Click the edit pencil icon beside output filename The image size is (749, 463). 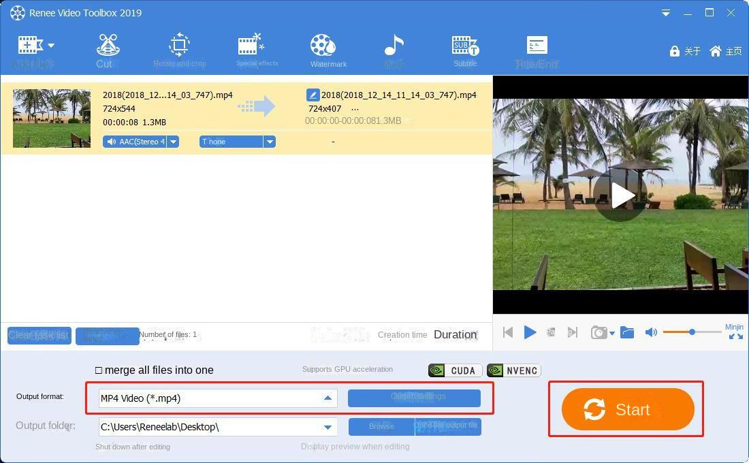tap(313, 95)
